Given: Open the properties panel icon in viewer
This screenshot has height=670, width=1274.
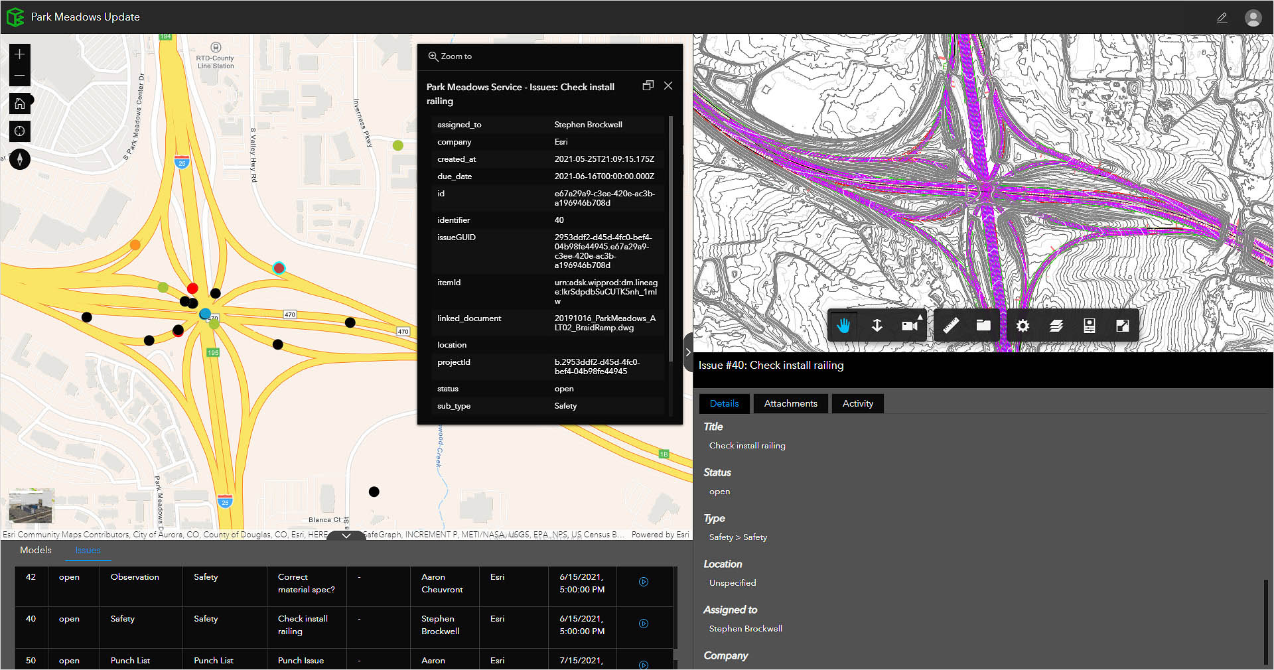Looking at the screenshot, I should 1089,326.
